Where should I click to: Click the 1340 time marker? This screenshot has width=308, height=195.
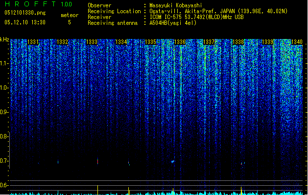[297, 42]
